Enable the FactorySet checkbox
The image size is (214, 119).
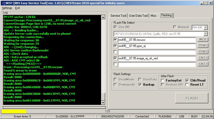[x=162, y=80]
